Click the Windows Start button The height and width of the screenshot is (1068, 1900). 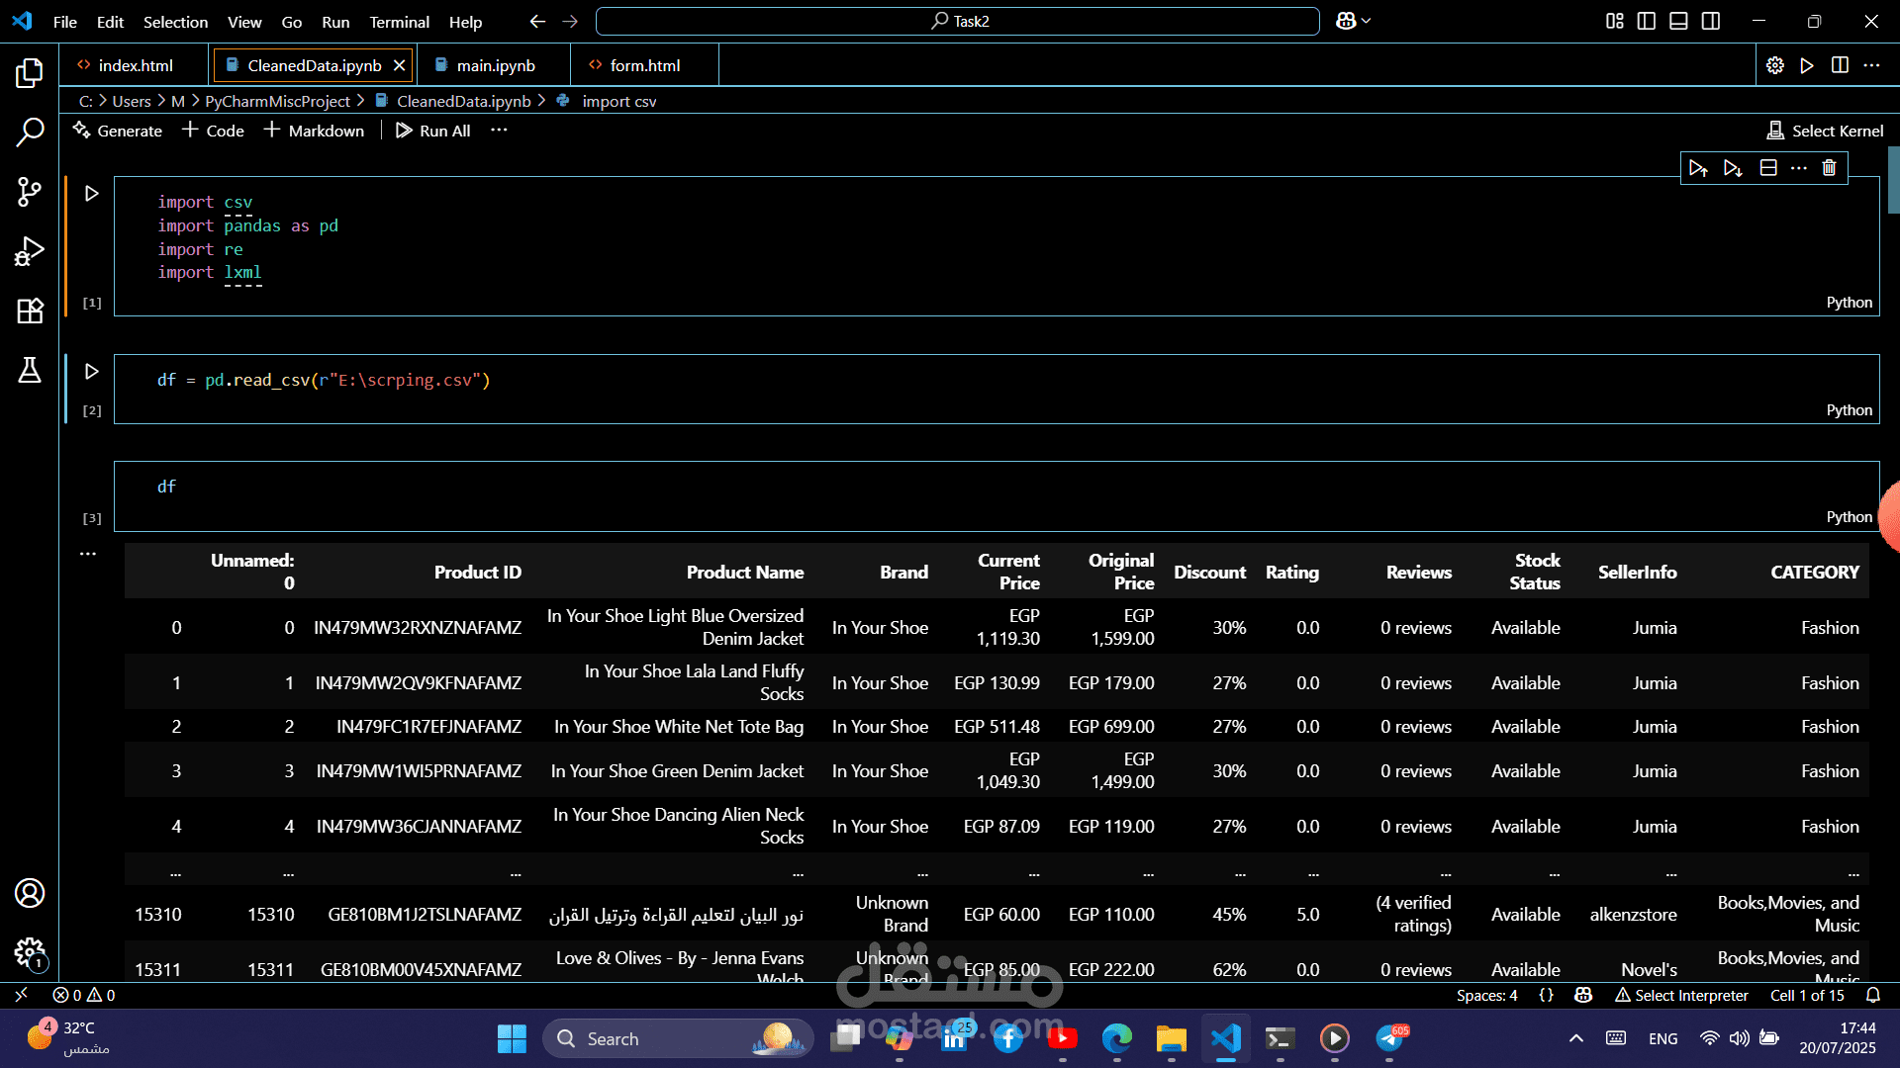tap(512, 1038)
